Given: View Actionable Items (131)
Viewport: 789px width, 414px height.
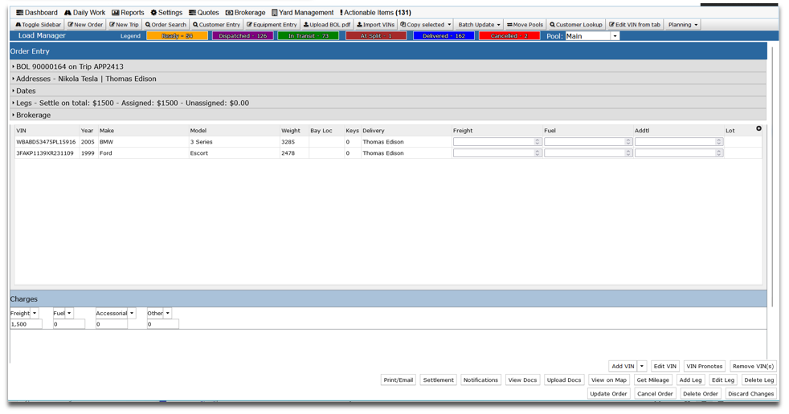Looking at the screenshot, I should click(x=375, y=13).
